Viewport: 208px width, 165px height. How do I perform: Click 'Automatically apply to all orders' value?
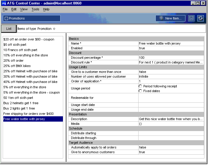[x=171, y=147]
